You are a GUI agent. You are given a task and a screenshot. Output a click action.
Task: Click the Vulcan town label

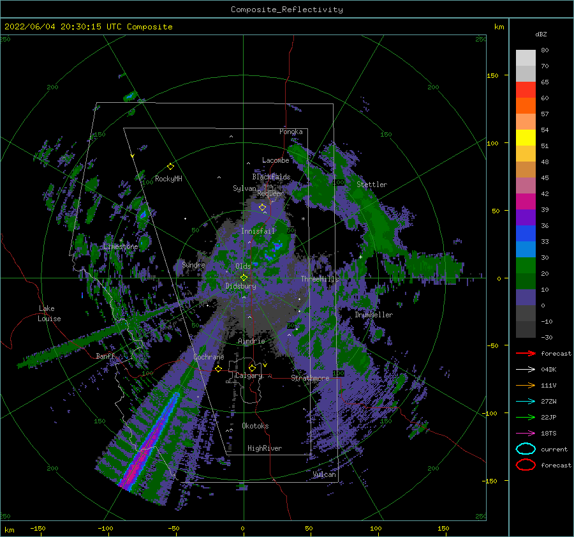coord(325,474)
